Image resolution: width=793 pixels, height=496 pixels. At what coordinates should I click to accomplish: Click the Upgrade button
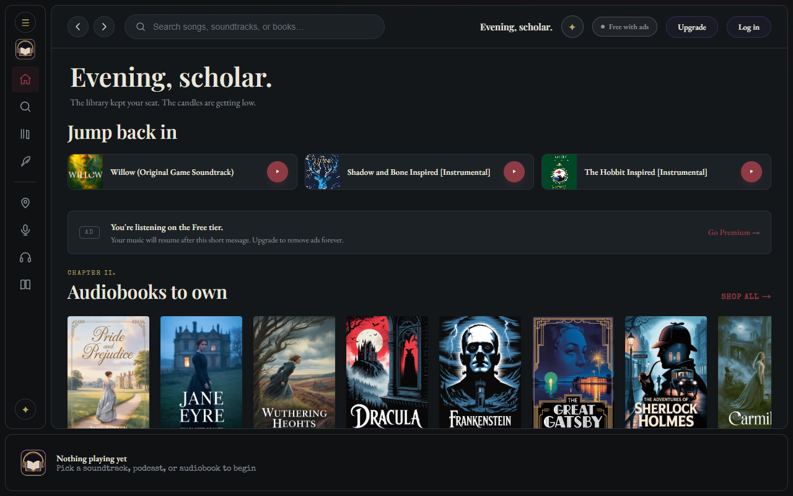[692, 27]
